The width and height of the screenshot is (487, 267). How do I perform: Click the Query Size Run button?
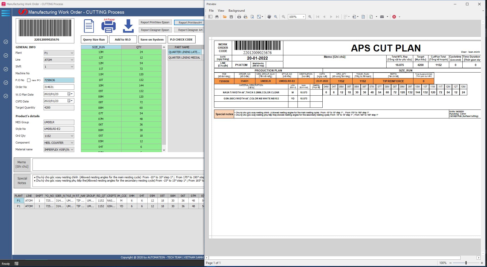[x=94, y=40]
